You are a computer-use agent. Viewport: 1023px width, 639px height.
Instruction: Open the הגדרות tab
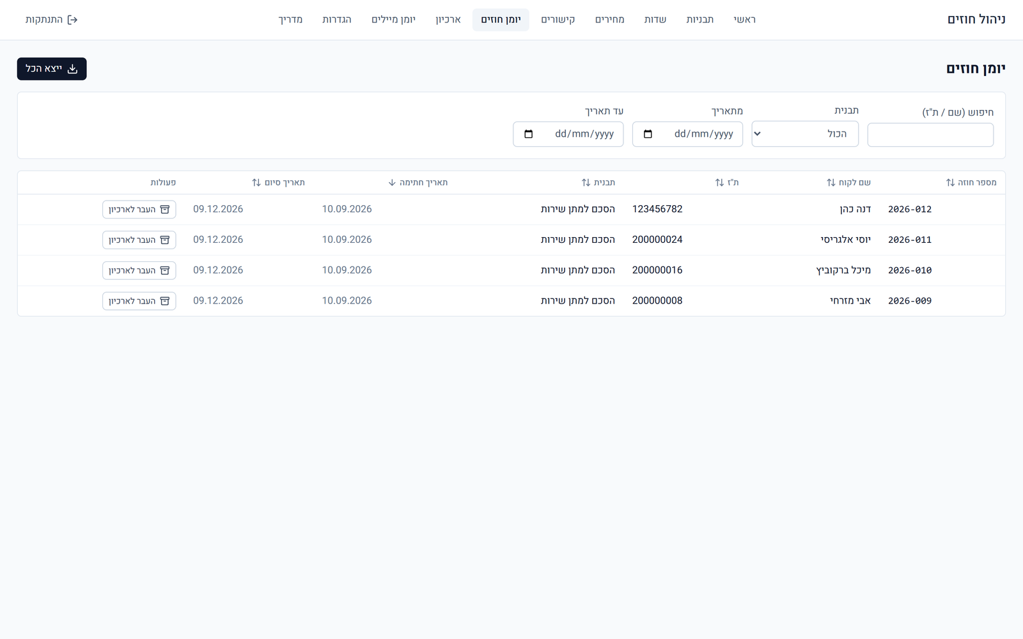coord(337,20)
